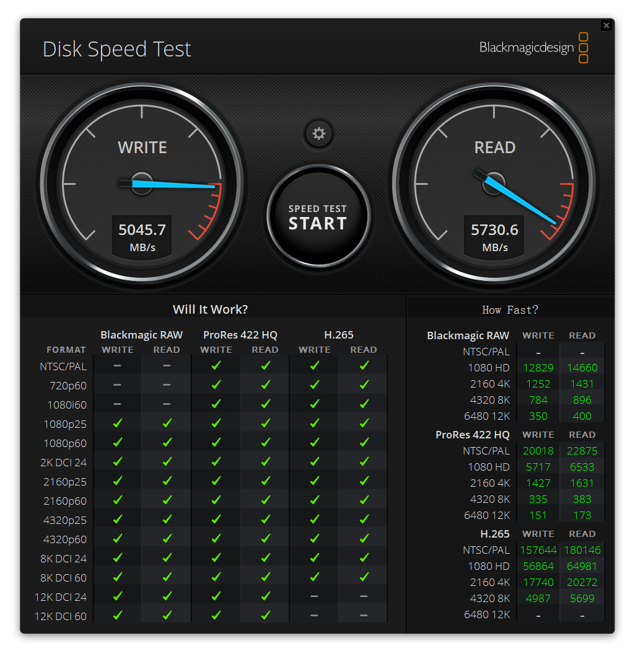Select the How Fast? panel header
The height and width of the screenshot is (656, 635).
(x=510, y=310)
